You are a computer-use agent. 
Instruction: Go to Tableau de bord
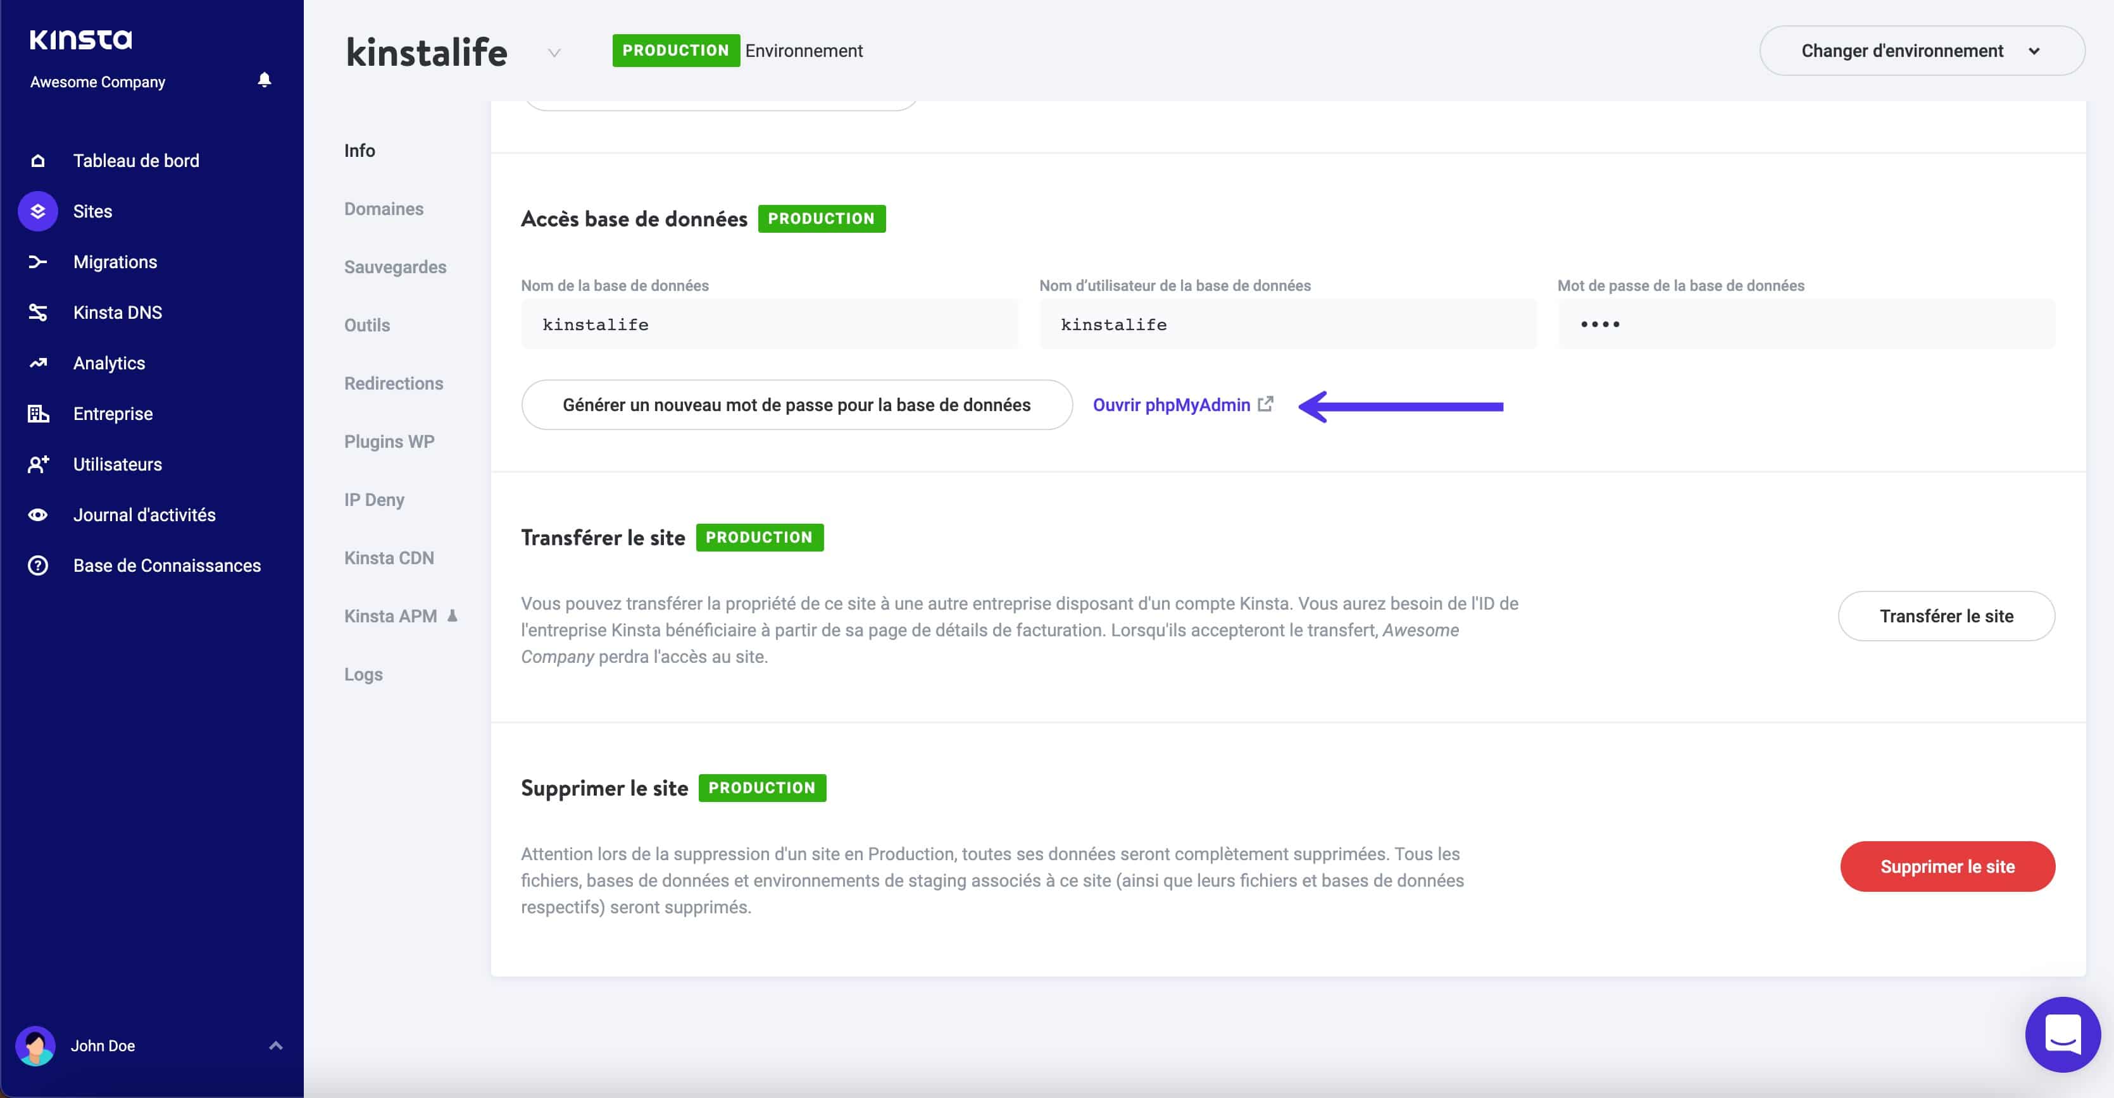(136, 161)
